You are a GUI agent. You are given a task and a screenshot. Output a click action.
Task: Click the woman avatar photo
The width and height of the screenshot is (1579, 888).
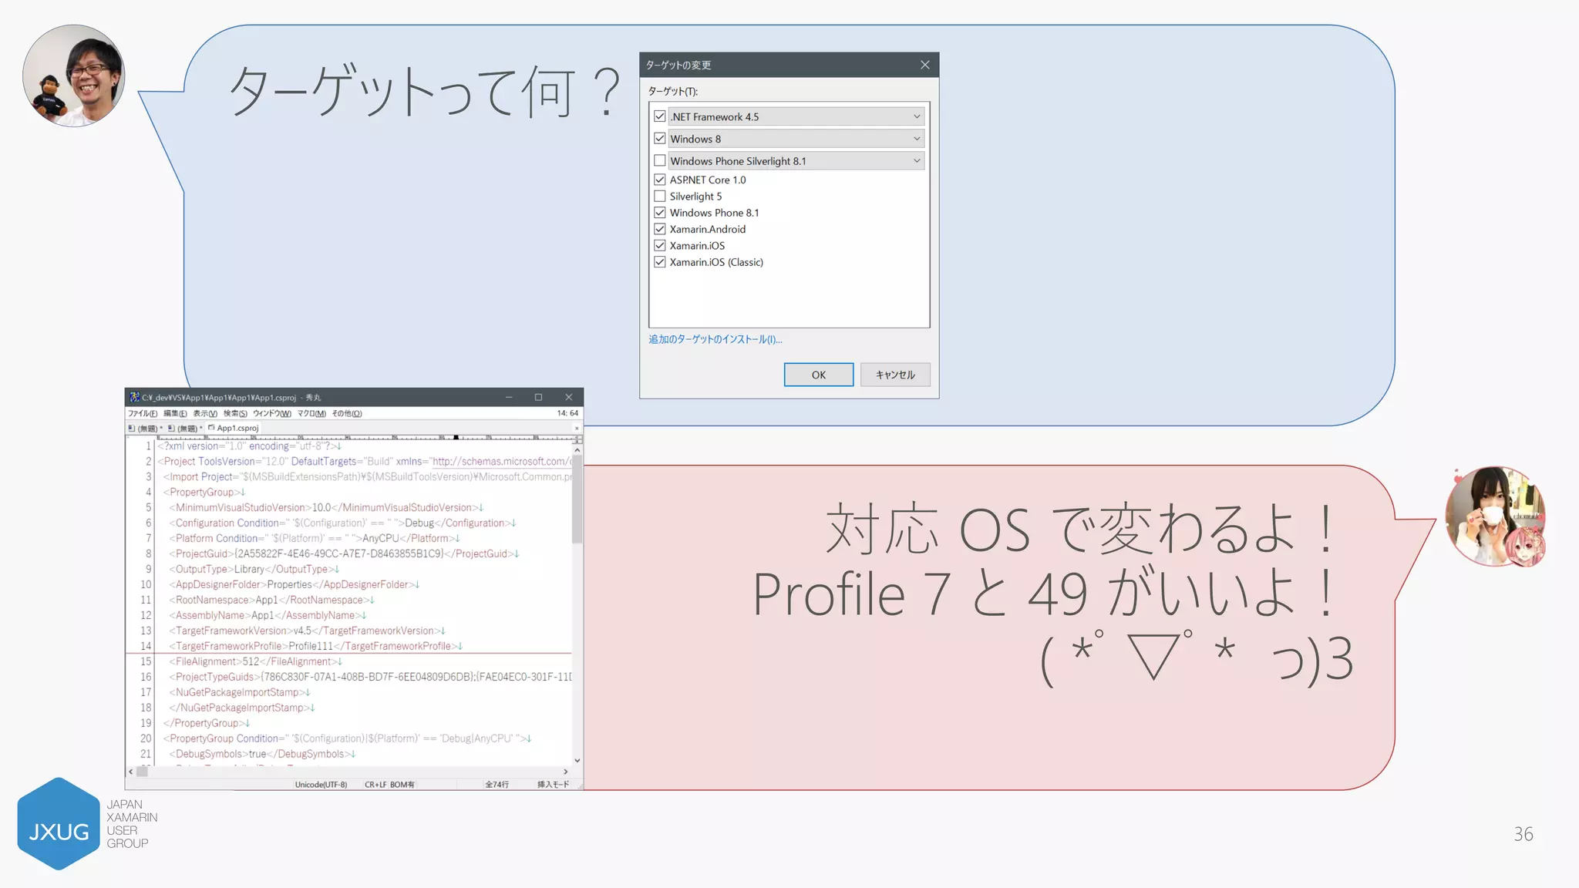tap(1496, 516)
